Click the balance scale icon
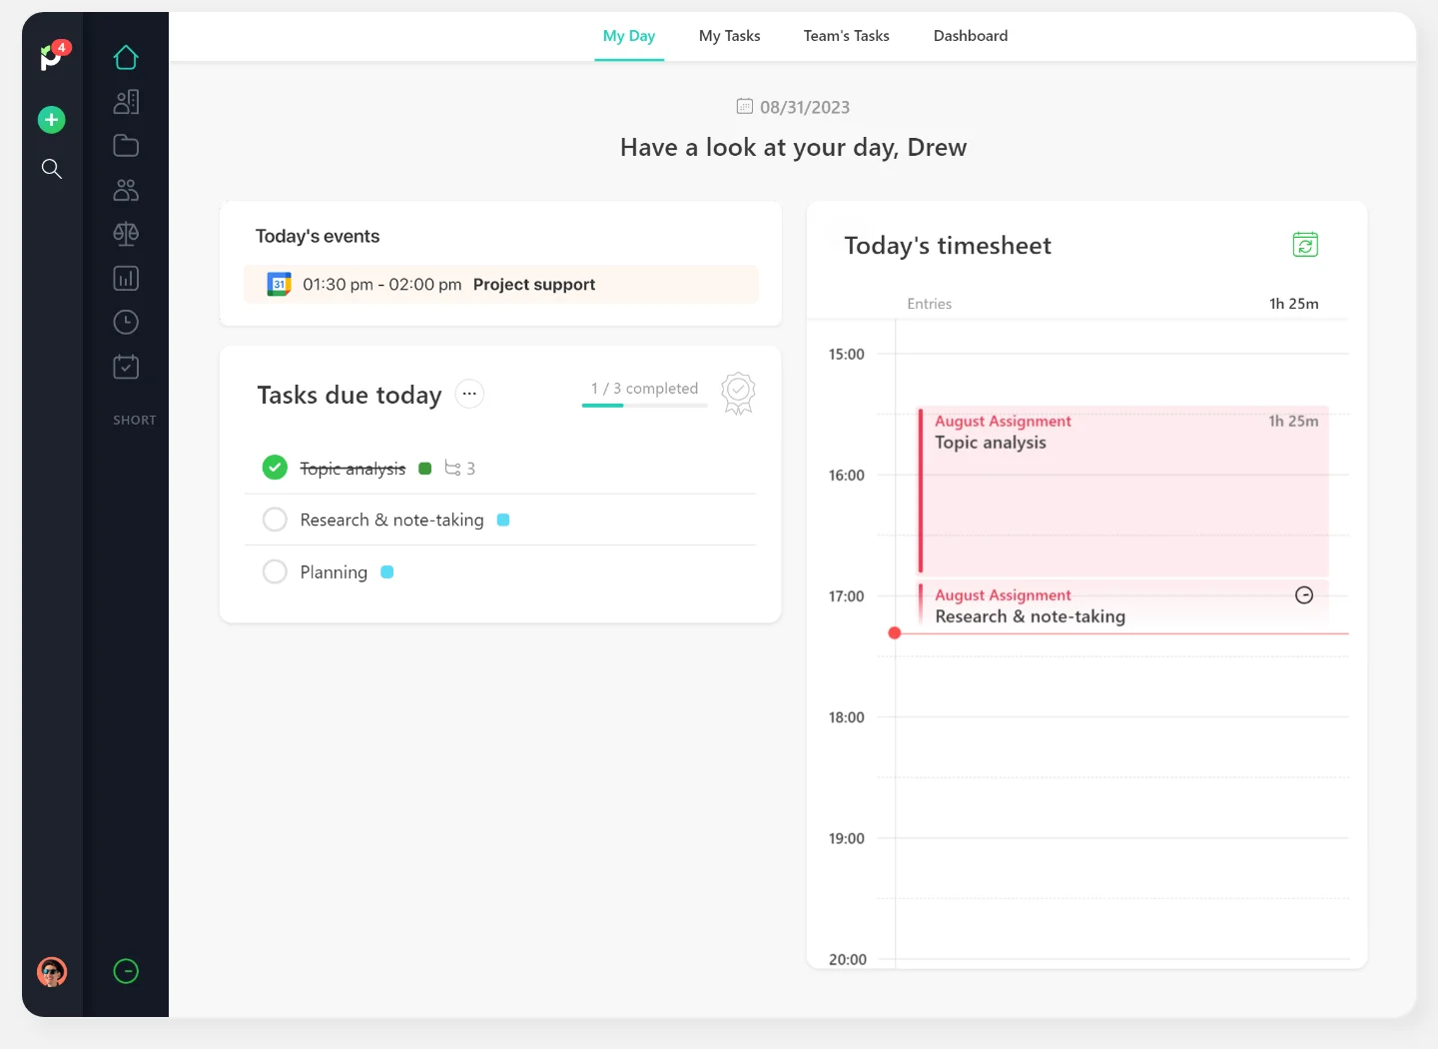Image resolution: width=1438 pixels, height=1049 pixels. [x=126, y=234]
